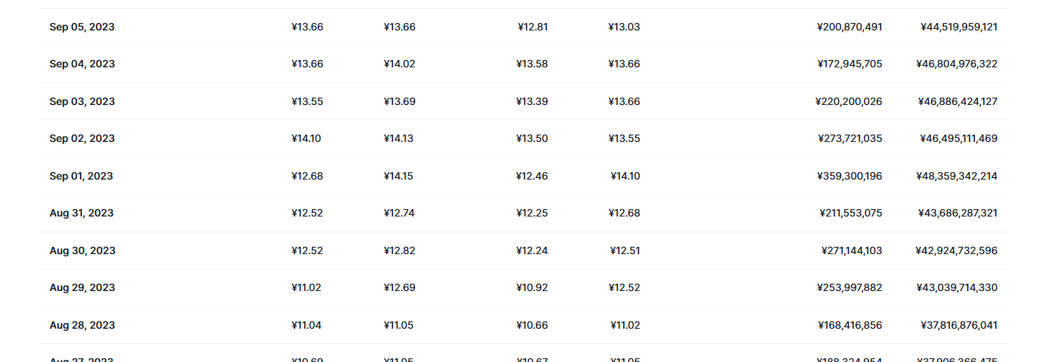Click the Aug 28, 2023 date
1052x362 pixels.
(82, 325)
